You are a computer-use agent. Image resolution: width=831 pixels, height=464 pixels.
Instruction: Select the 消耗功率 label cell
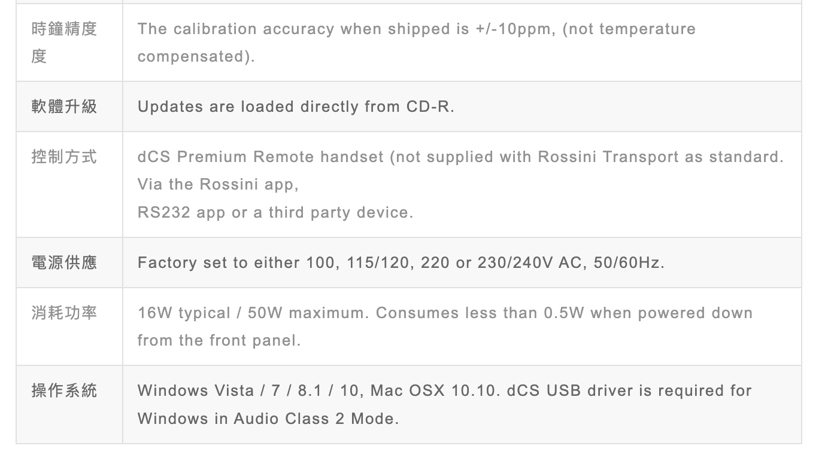(64, 313)
